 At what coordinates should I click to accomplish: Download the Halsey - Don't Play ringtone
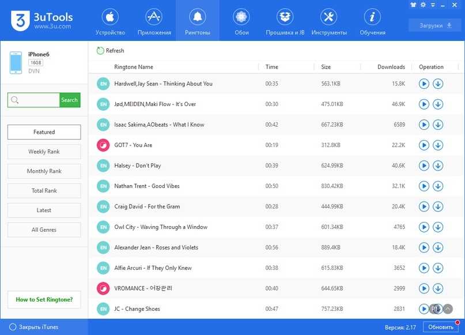click(438, 166)
